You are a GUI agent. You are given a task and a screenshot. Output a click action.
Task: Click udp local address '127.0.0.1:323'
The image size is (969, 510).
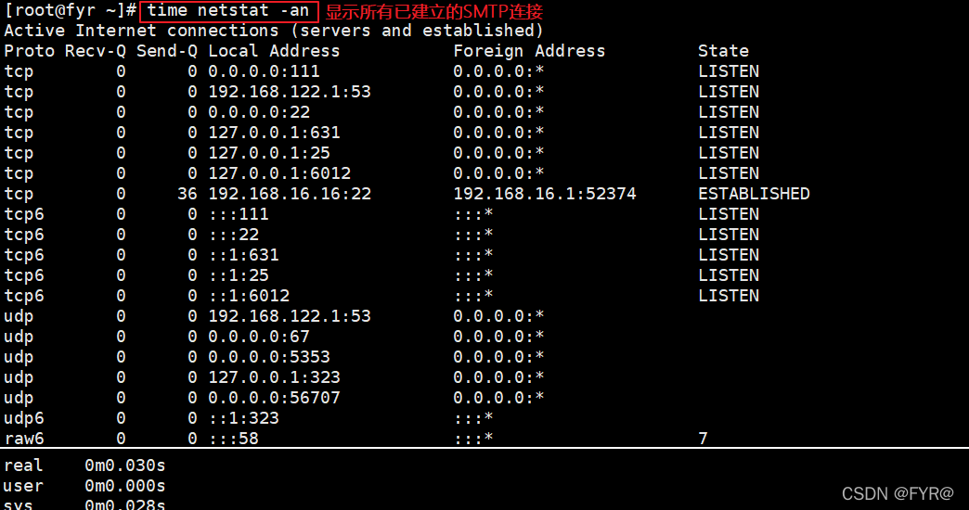(x=274, y=377)
